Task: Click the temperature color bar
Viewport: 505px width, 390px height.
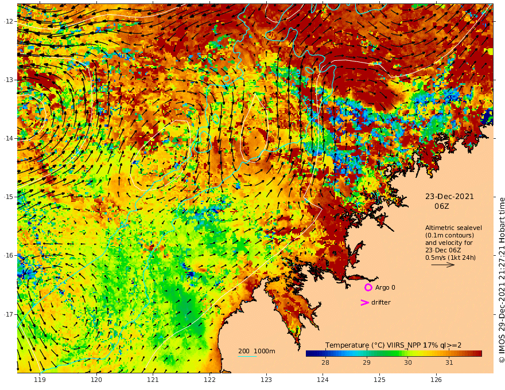Action: pos(394,353)
